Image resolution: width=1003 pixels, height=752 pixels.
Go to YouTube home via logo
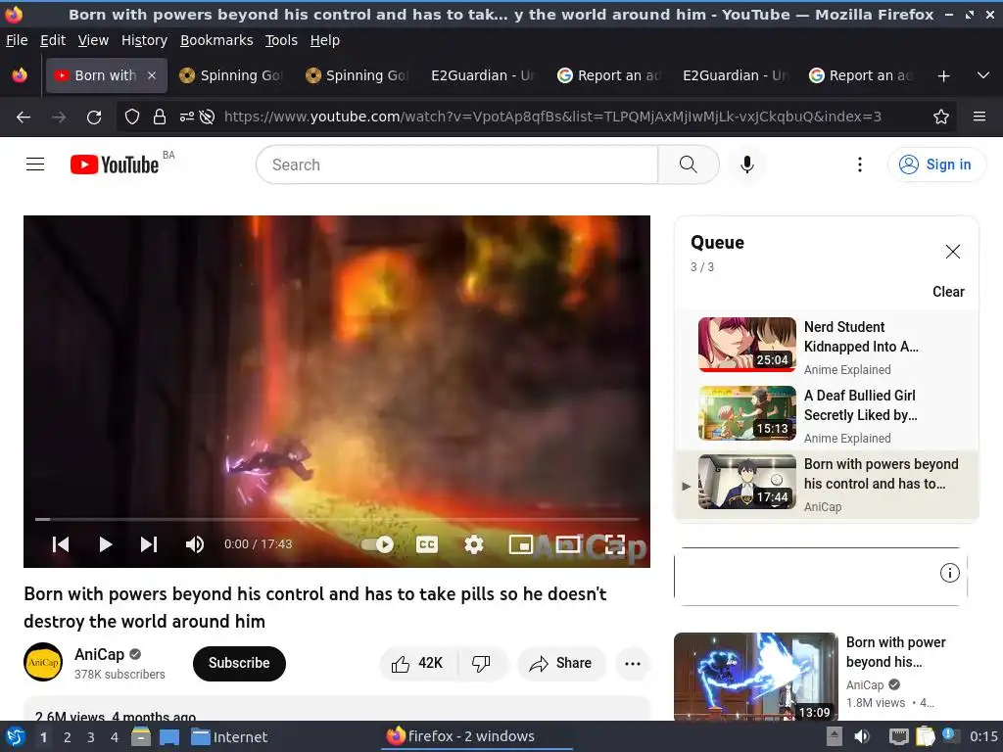pyautogui.click(x=115, y=164)
